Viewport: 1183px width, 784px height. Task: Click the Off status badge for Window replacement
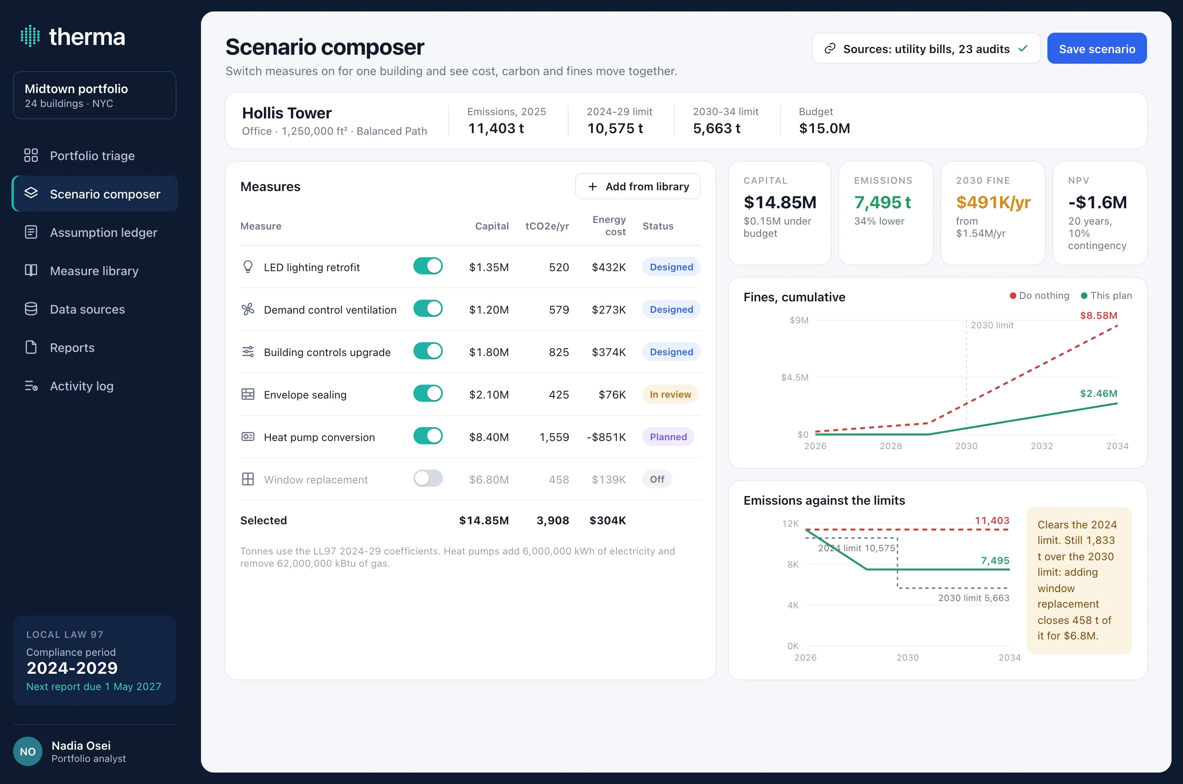point(657,479)
